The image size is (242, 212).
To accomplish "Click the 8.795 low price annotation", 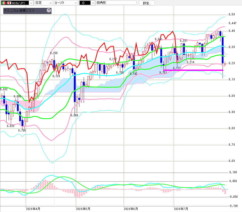I will point(22,131).
